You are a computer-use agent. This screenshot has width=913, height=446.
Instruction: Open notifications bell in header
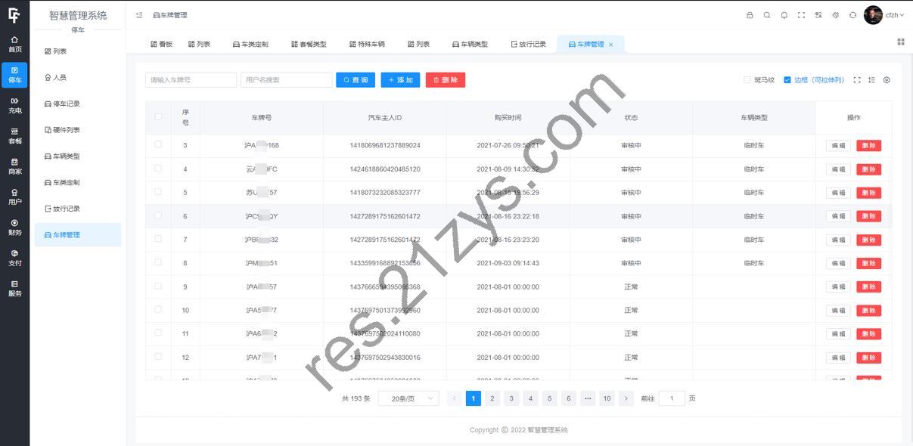pos(784,15)
